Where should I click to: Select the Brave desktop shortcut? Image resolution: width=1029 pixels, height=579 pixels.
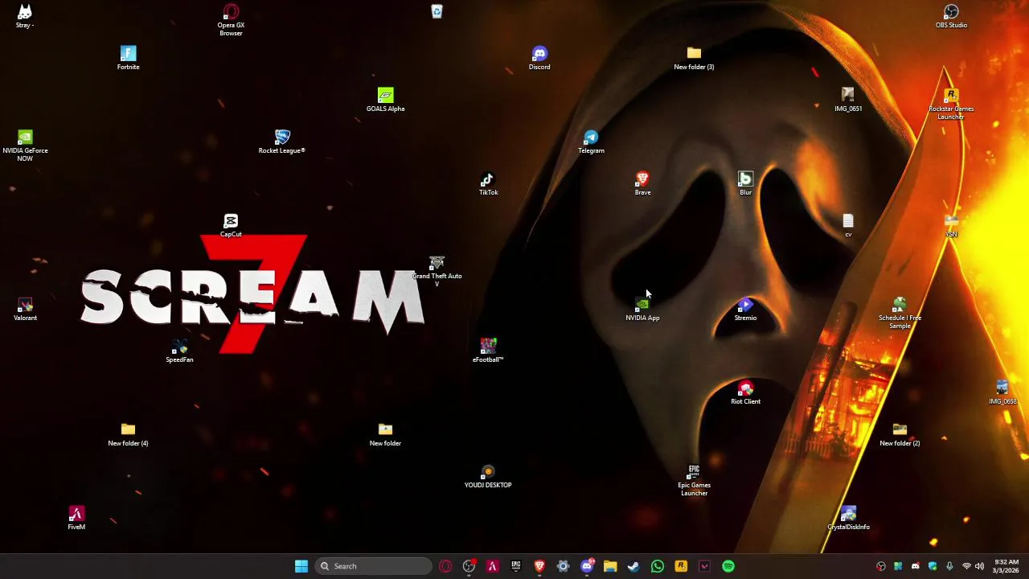click(x=642, y=183)
